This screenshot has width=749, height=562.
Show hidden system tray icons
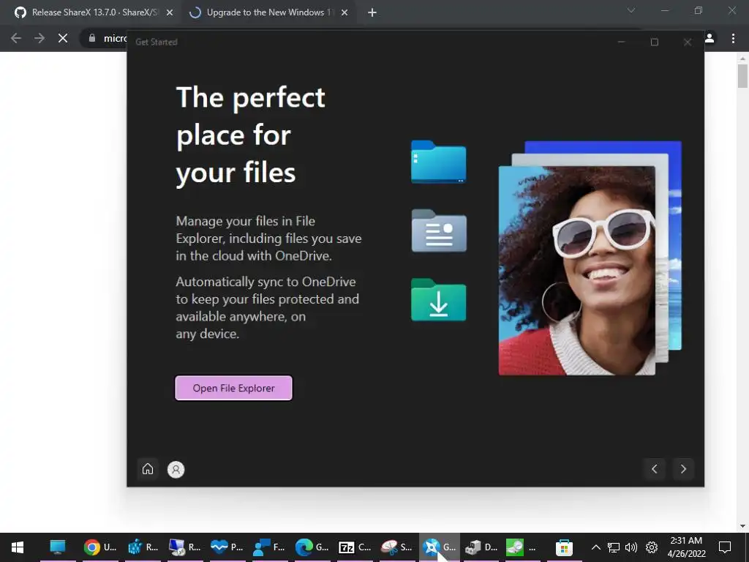tap(595, 547)
